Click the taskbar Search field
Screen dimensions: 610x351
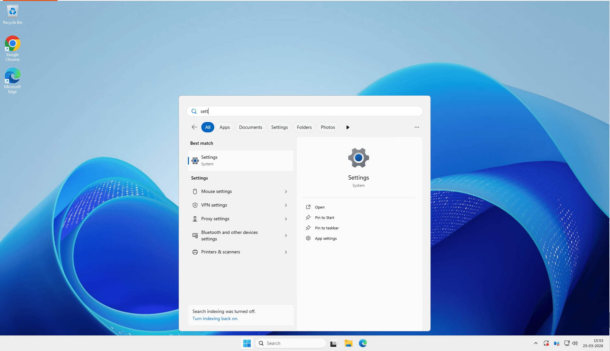291,343
